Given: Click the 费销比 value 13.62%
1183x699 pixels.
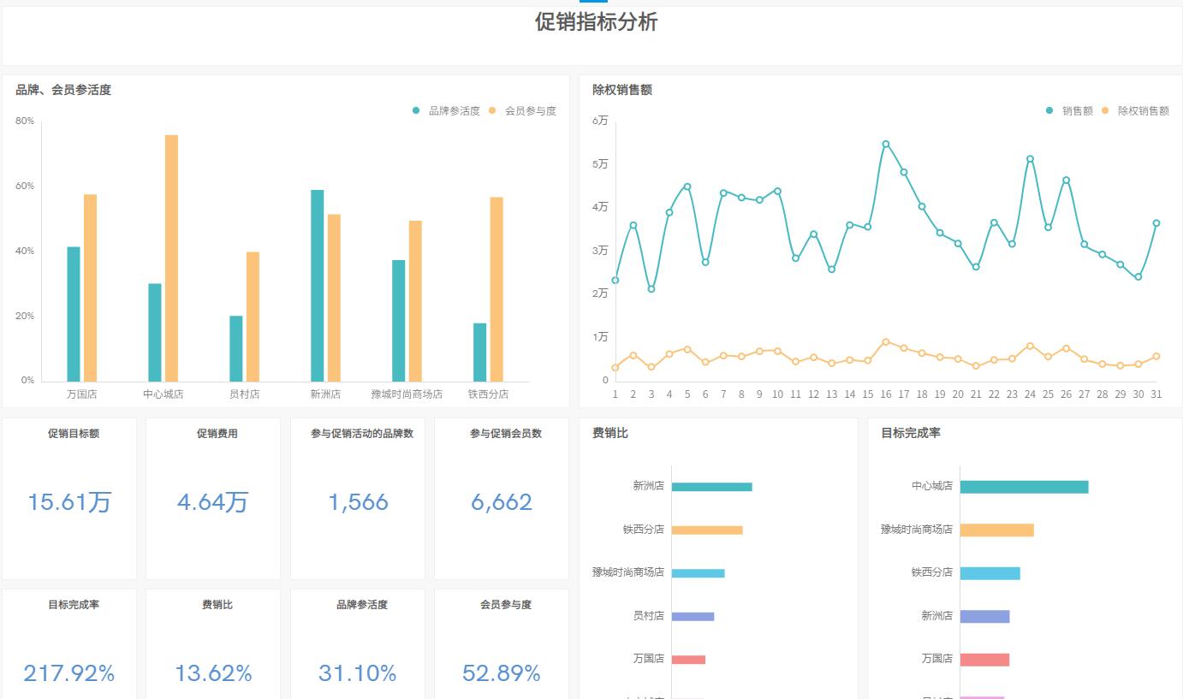Looking at the screenshot, I should pyautogui.click(x=213, y=673).
